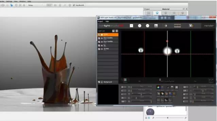Click second icon in the color content row
Screen dimensions: 217x121
(162, 87)
